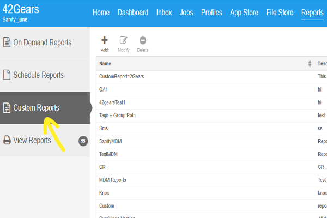Switch to the Jobs tab
Image resolution: width=327 pixels, height=218 pixels.
tap(186, 13)
